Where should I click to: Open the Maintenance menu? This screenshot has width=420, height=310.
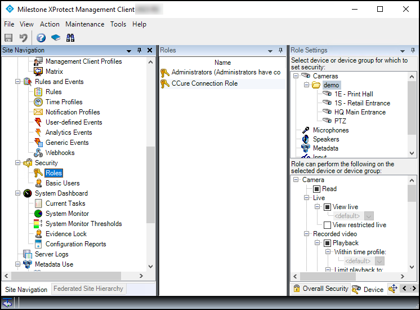[x=85, y=24]
